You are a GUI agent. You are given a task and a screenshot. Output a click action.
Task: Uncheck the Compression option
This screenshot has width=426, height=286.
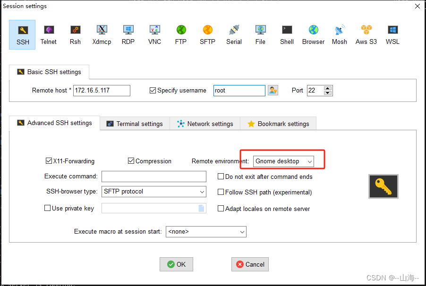[x=131, y=161]
